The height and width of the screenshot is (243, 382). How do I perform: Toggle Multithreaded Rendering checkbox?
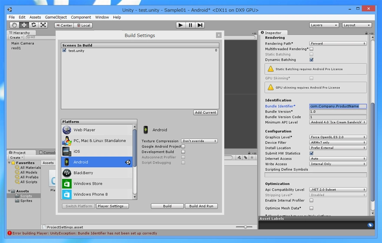[311, 49]
